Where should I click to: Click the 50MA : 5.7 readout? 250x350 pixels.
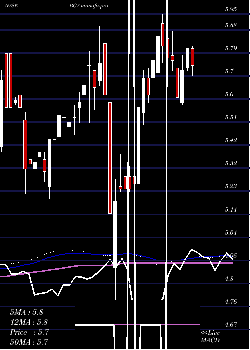click(29, 342)
